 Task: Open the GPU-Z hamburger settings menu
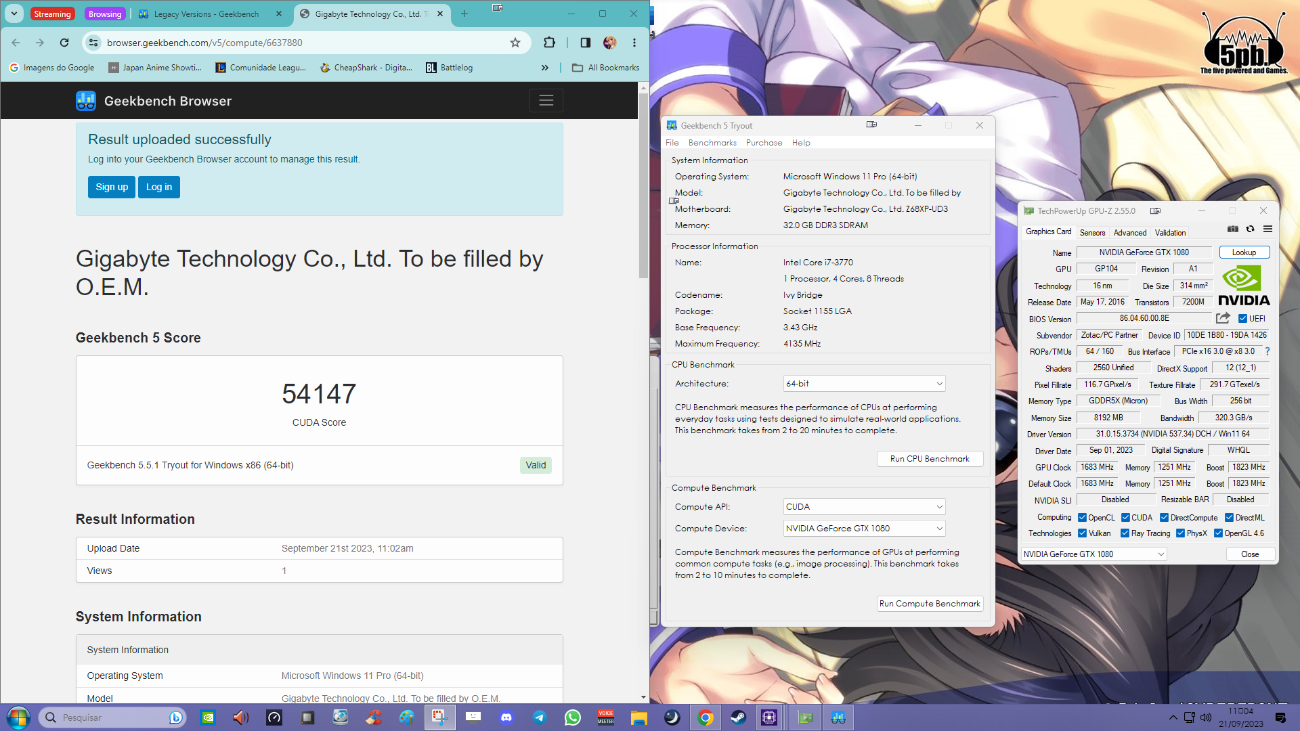click(1268, 229)
